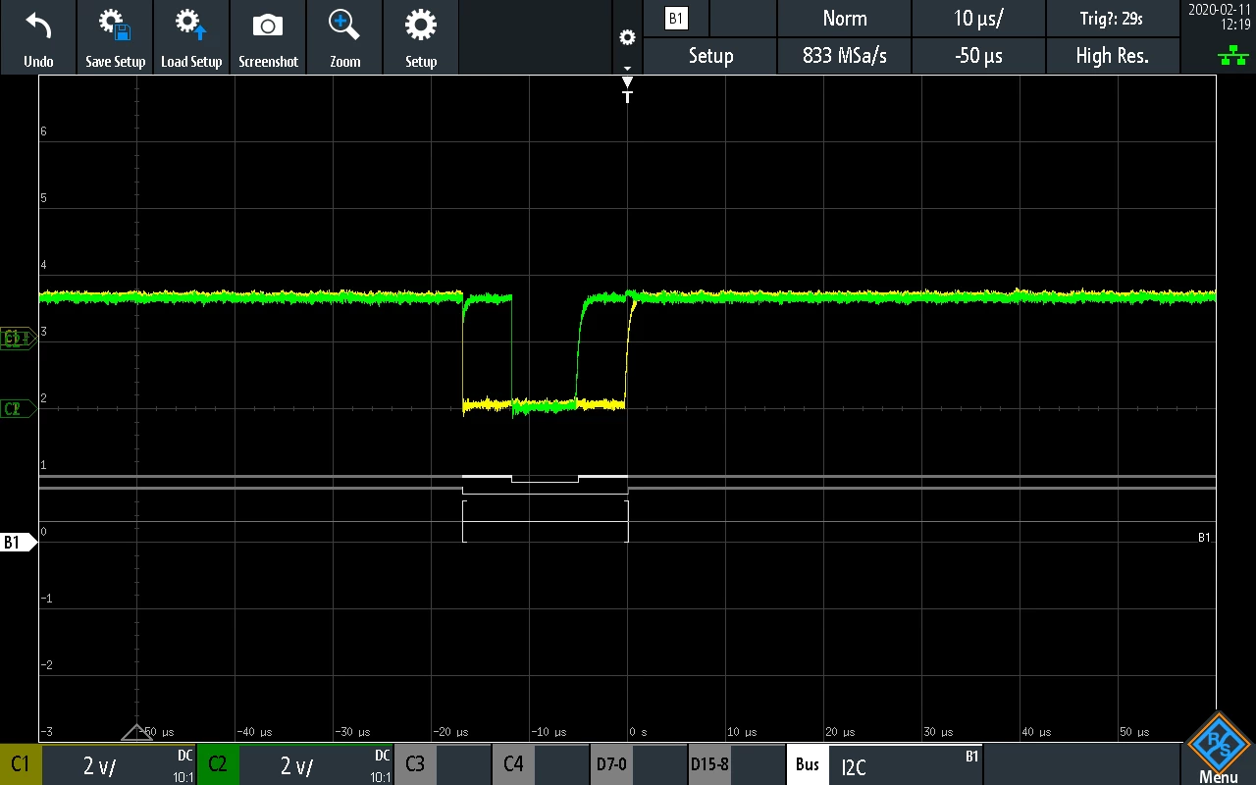Open the I2C bus B1 settings
The height and width of the screenshot is (785, 1256).
point(906,764)
